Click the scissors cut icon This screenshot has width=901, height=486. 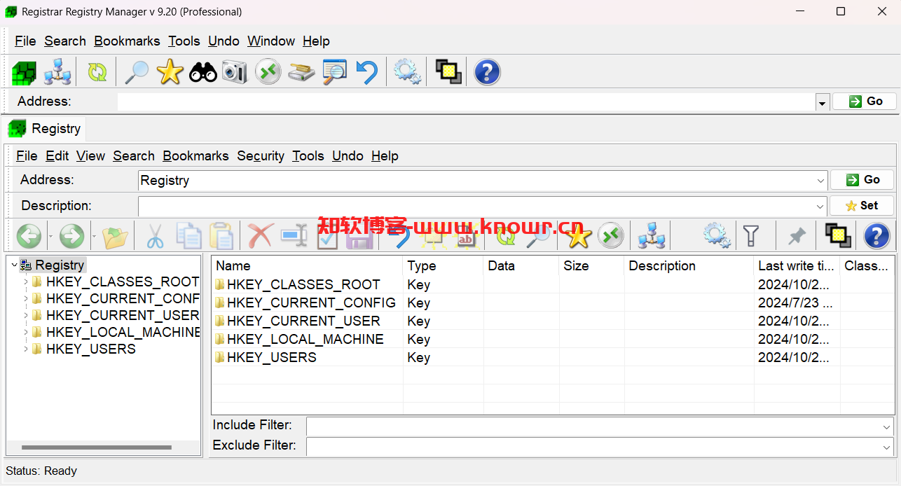coord(155,236)
